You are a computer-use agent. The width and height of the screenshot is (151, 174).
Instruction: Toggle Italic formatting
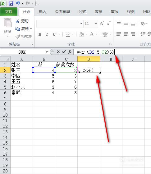point(47,34)
